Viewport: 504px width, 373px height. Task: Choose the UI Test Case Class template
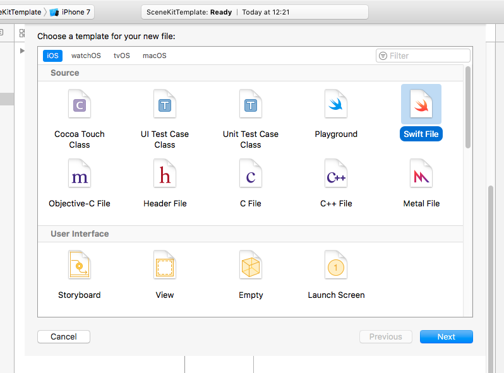pyautogui.click(x=165, y=104)
